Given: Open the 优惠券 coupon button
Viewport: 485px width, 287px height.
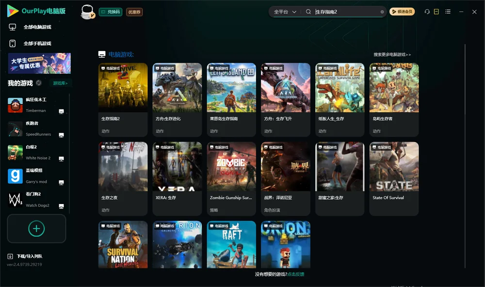Looking at the screenshot, I should (x=134, y=12).
